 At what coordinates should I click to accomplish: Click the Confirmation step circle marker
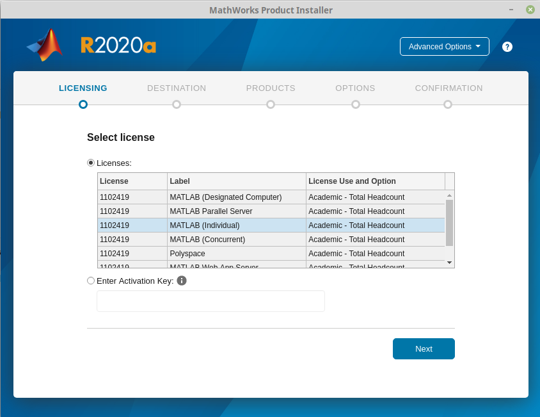point(448,104)
